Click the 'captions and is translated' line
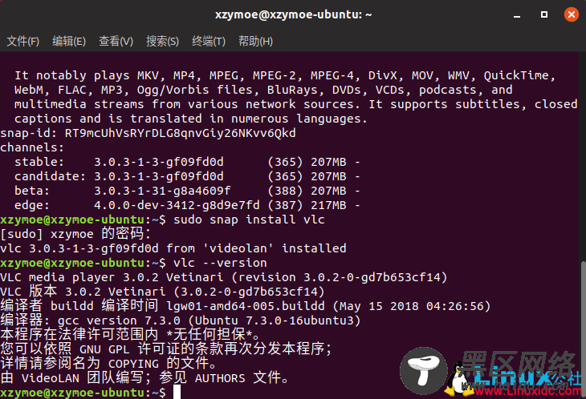This screenshot has width=586, height=399. tap(191, 119)
